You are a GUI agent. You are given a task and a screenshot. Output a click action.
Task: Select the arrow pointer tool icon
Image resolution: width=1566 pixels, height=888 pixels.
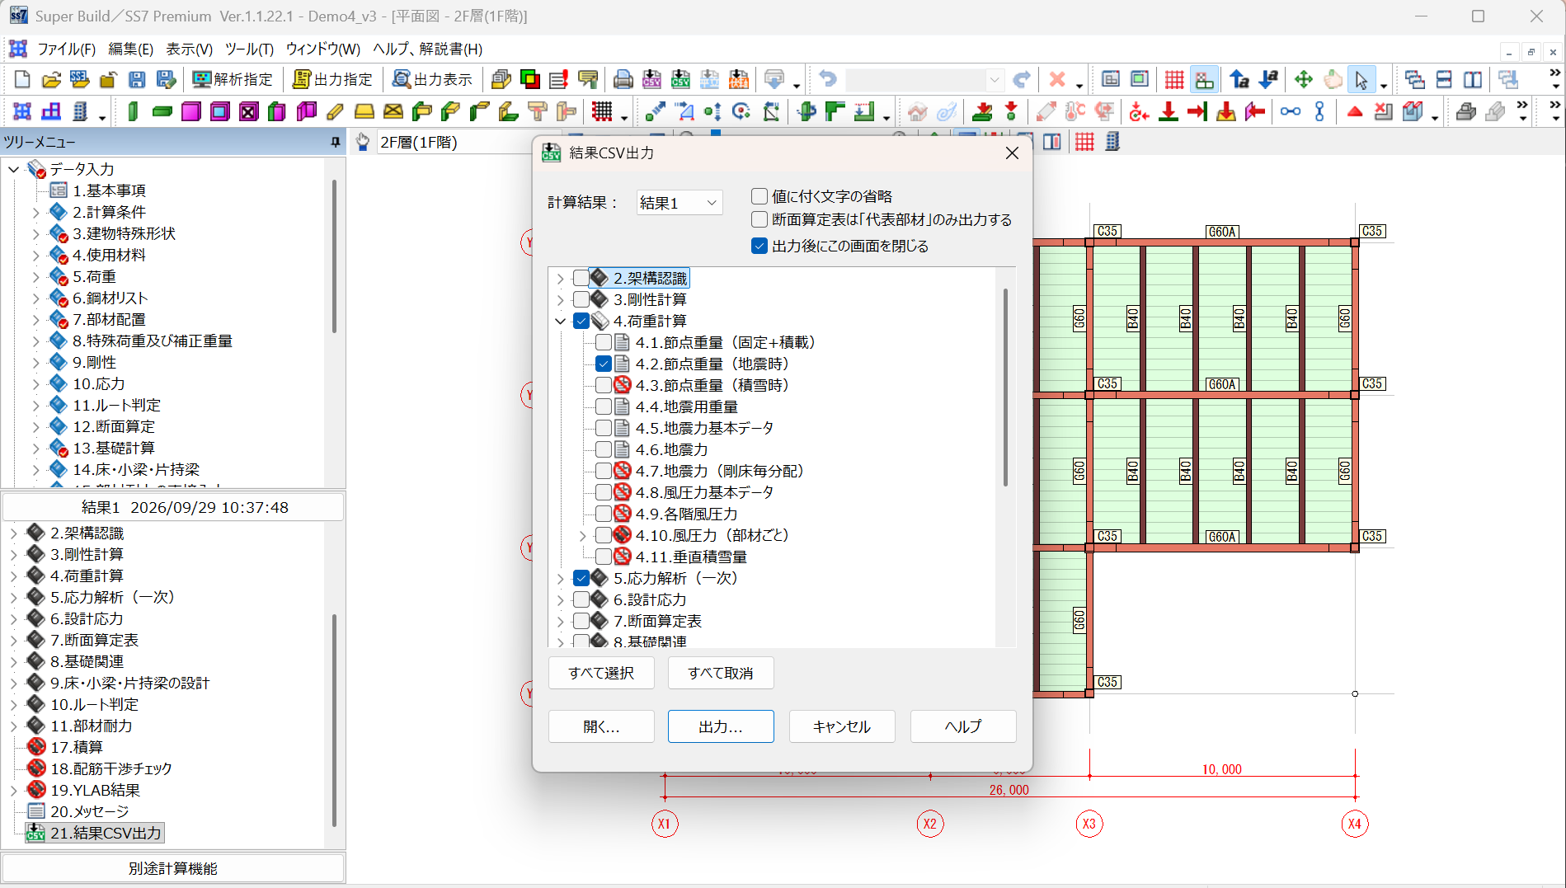click(1361, 79)
